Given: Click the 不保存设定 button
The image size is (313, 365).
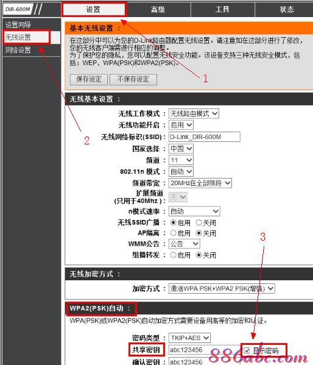Looking at the screenshot, I should tap(133, 79).
